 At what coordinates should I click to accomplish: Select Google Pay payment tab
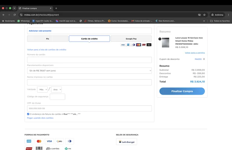131,39
